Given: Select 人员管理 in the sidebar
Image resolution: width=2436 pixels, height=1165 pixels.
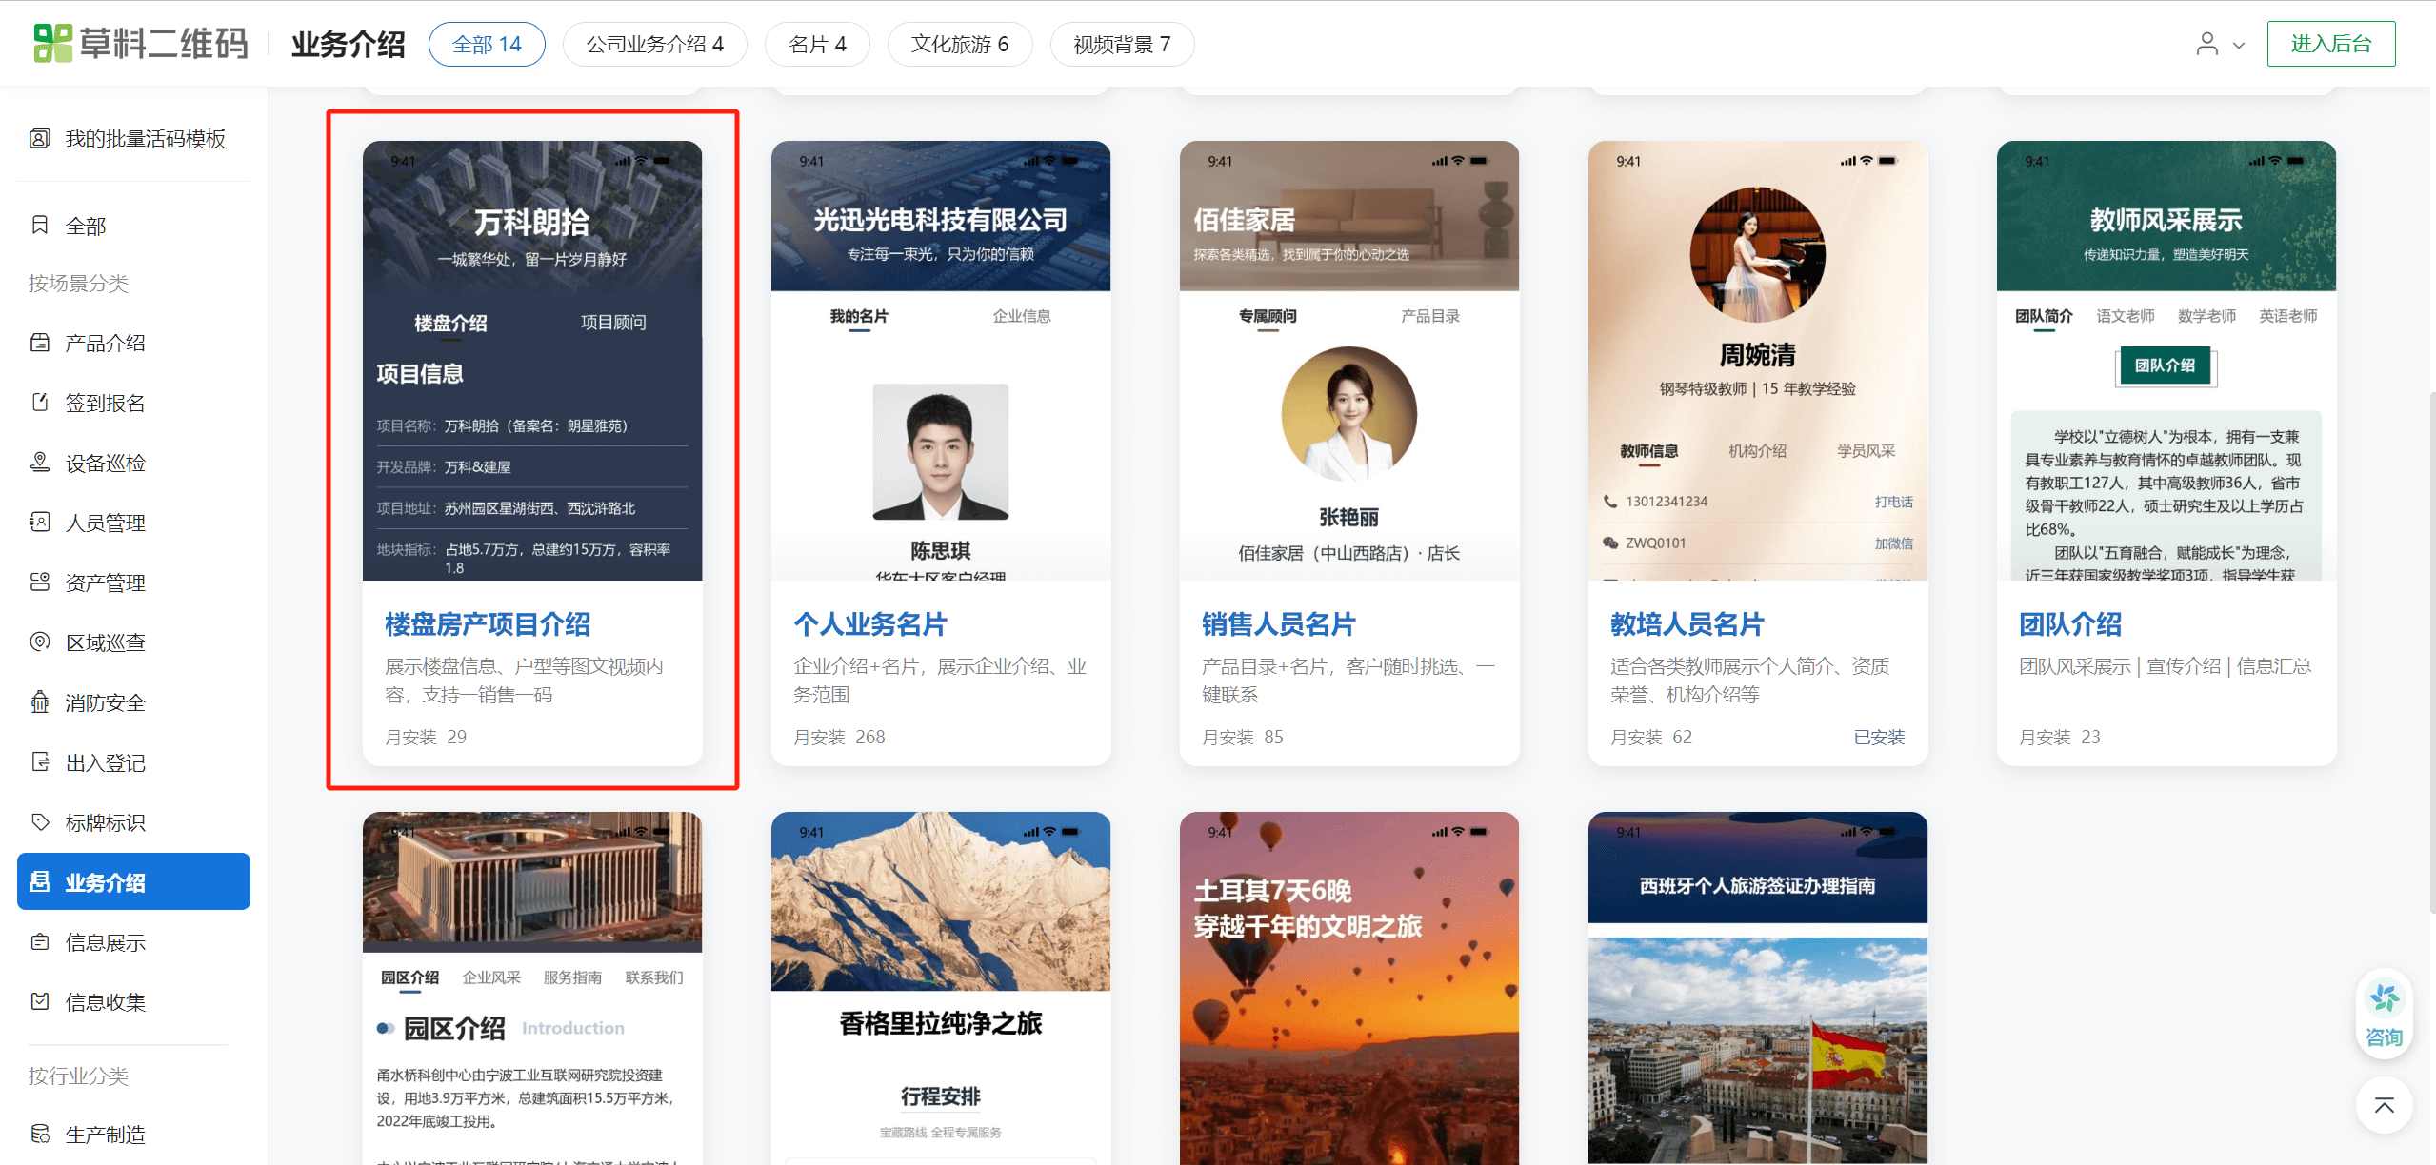Looking at the screenshot, I should [105, 523].
